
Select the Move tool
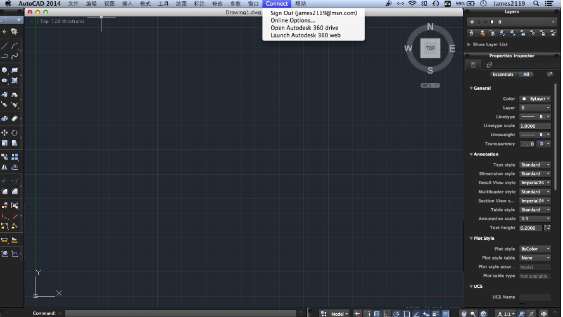point(4,133)
